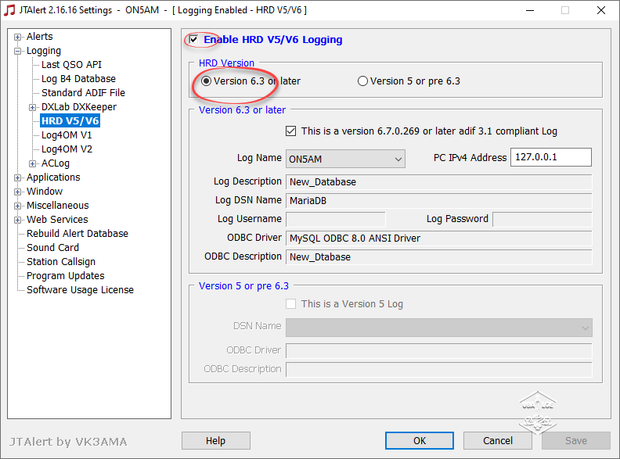Minimize the JTAlert Settings window

530,10
